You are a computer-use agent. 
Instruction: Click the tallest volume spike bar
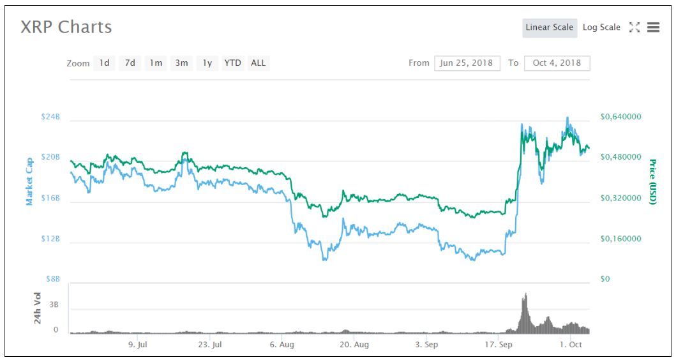[525, 313]
